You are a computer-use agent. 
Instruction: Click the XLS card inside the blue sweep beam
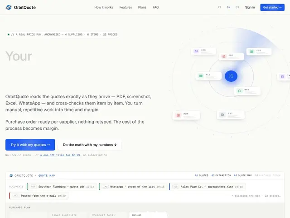(x=259, y=51)
